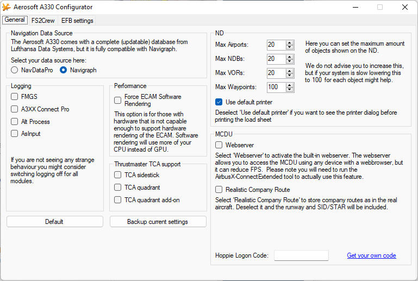Select Navigraph data source radio button

(63, 70)
